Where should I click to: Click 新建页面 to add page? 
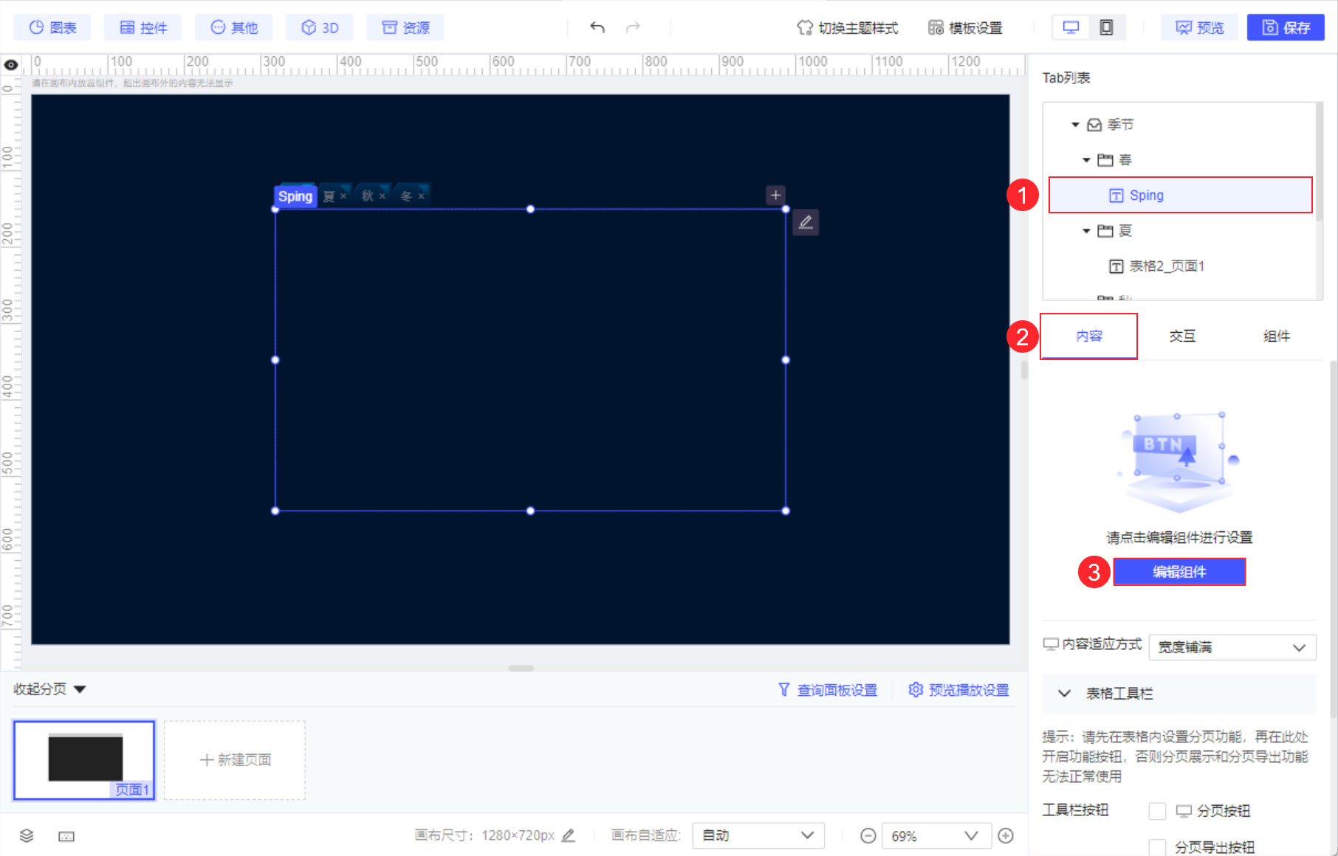click(235, 760)
